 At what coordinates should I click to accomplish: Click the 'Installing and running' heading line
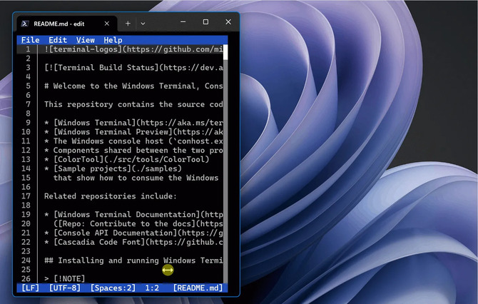133,260
